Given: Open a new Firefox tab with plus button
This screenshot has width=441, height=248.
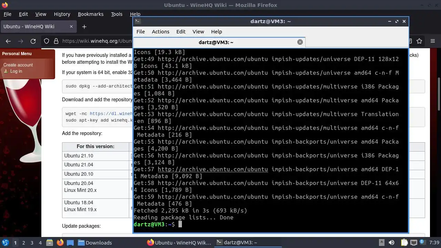Looking at the screenshot, I should tap(84, 27).
